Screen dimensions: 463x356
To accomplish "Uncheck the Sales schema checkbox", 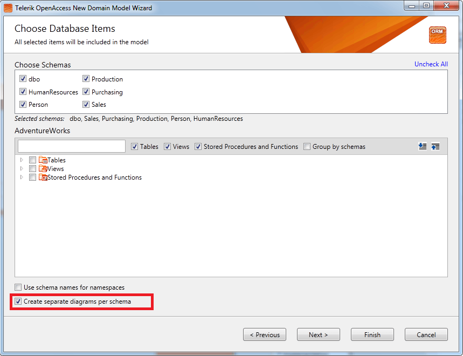I will (86, 104).
